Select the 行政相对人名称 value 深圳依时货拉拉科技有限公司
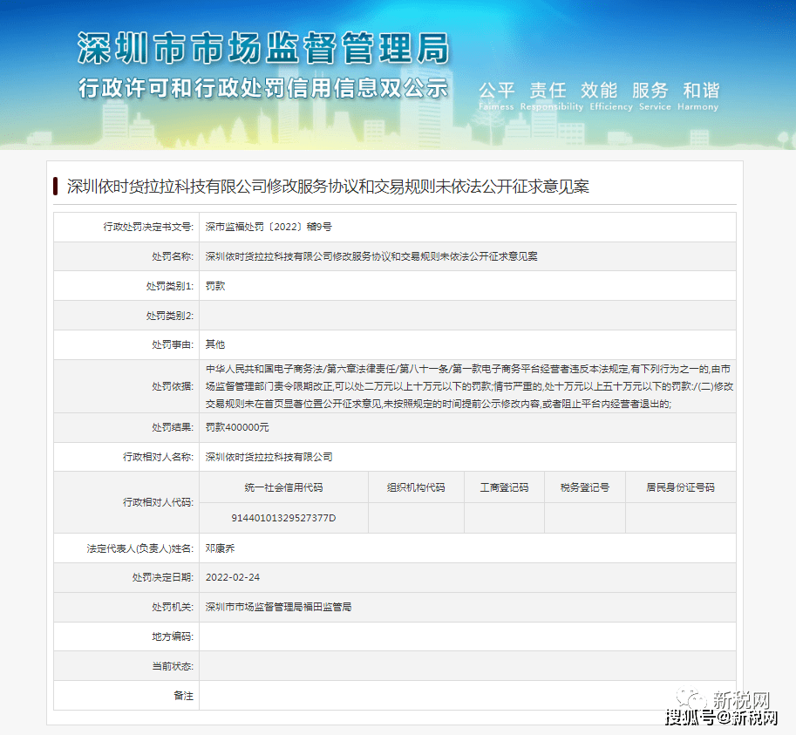The image size is (796, 735). 269,457
